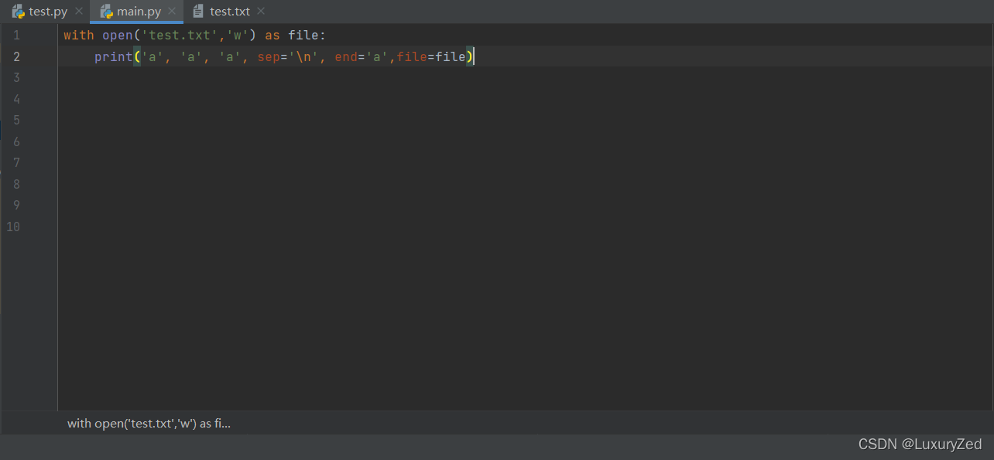This screenshot has width=994, height=460.
Task: Click the file=file argument on line 2
Action: 431,56
